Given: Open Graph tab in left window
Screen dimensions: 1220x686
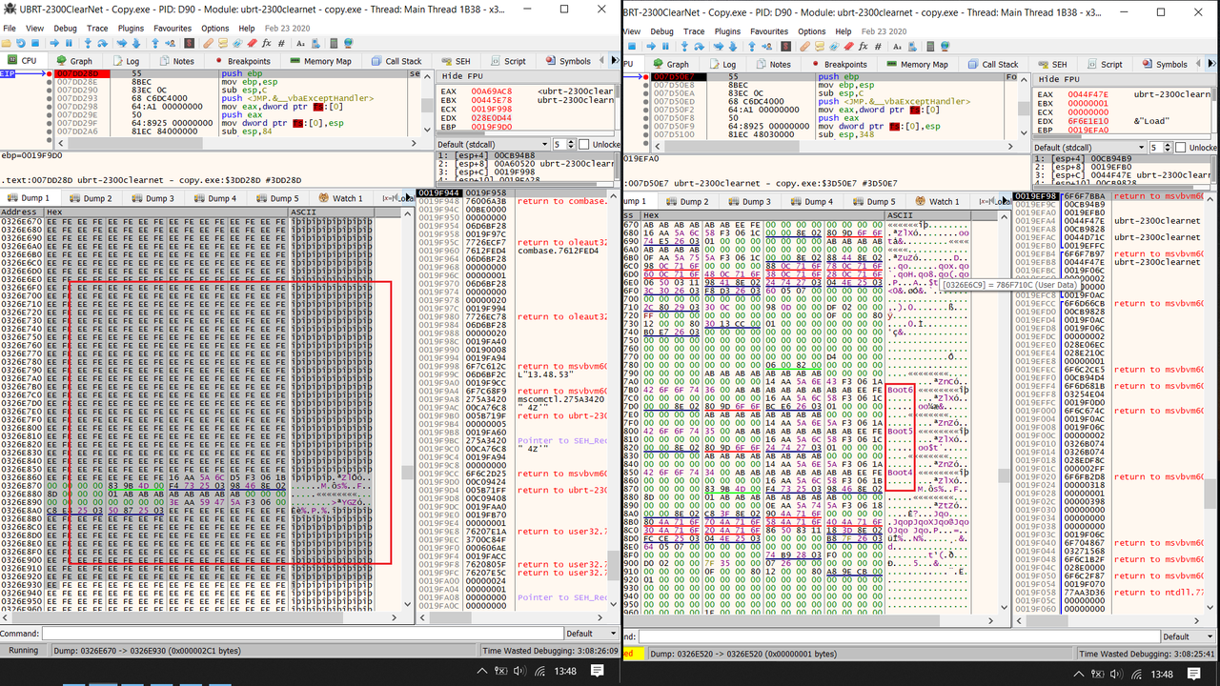Looking at the screenshot, I should click(x=72, y=61).
